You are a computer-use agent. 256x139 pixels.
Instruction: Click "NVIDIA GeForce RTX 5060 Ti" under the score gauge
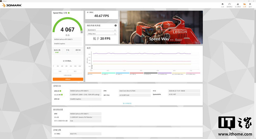pos(67,39)
